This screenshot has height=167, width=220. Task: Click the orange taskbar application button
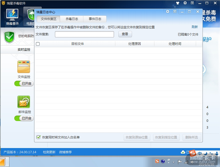coord(4,162)
